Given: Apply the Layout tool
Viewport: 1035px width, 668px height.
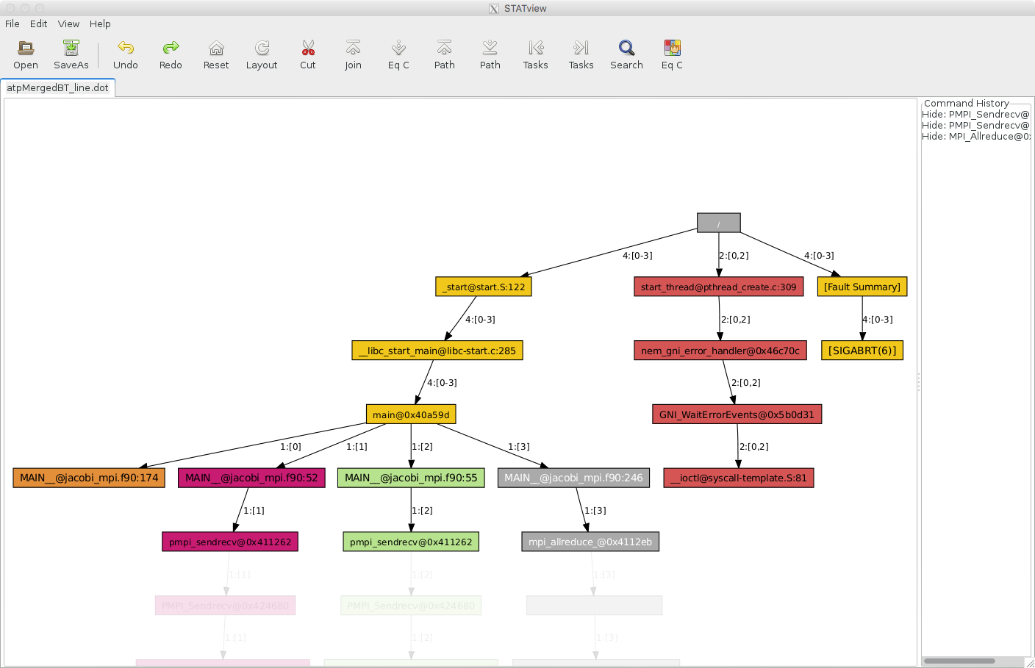Looking at the screenshot, I should [262, 54].
